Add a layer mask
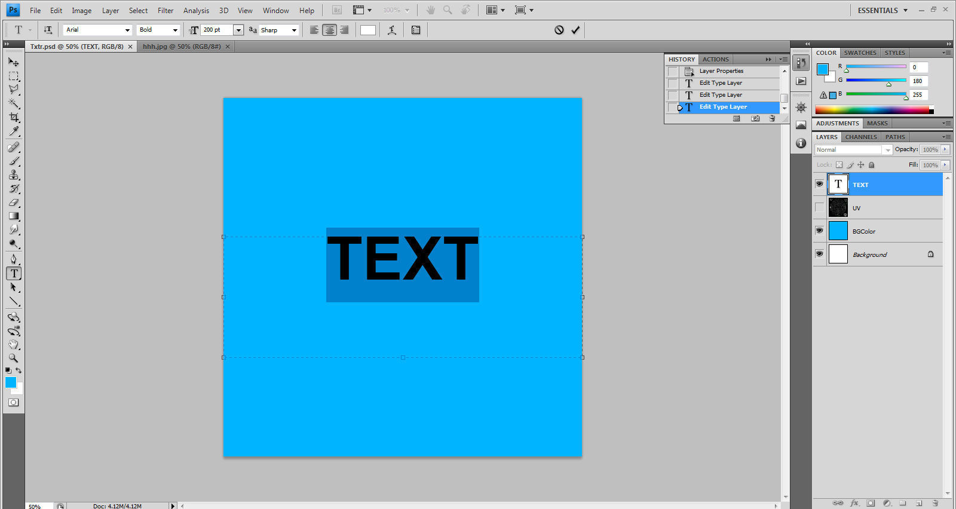This screenshot has height=509, width=956. [871, 503]
